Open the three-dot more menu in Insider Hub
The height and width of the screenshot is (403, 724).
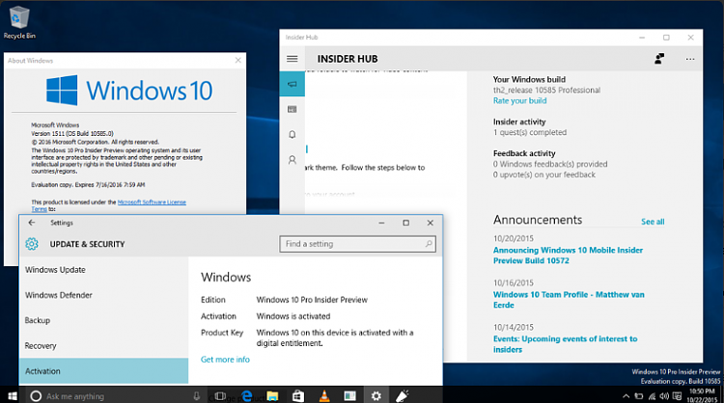(x=690, y=59)
